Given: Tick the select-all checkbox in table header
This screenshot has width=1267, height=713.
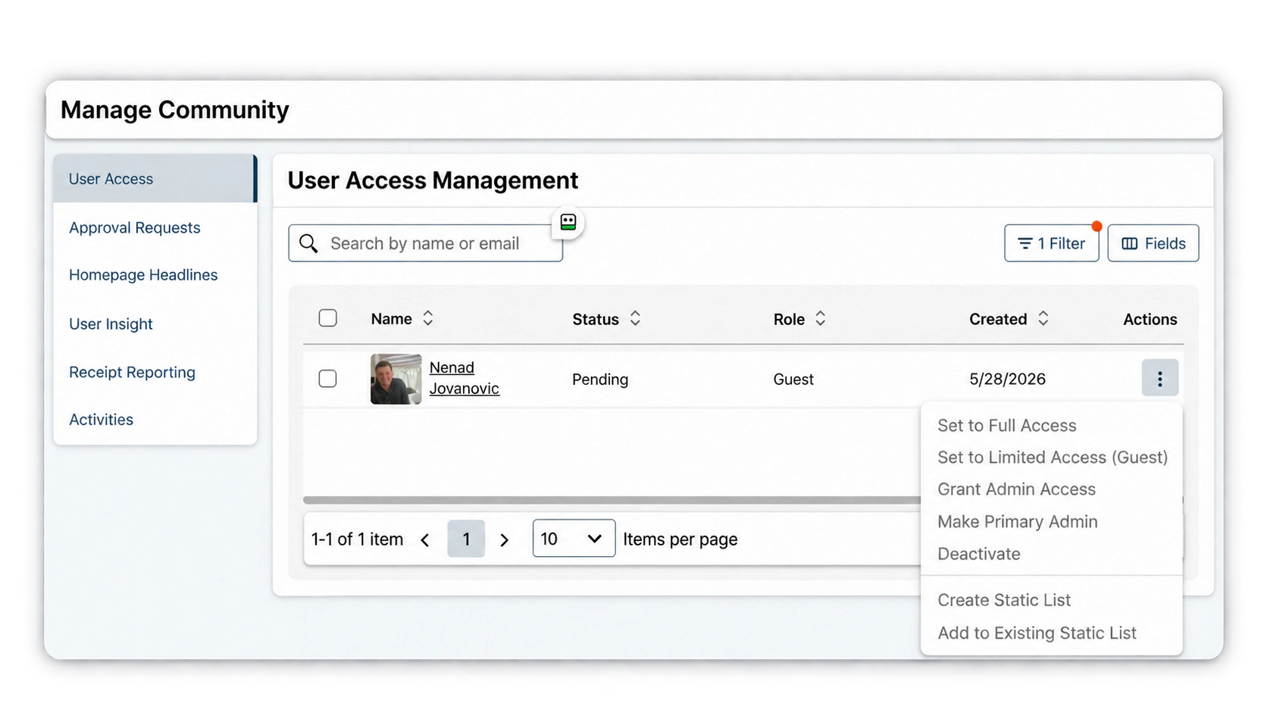Looking at the screenshot, I should pyautogui.click(x=327, y=318).
